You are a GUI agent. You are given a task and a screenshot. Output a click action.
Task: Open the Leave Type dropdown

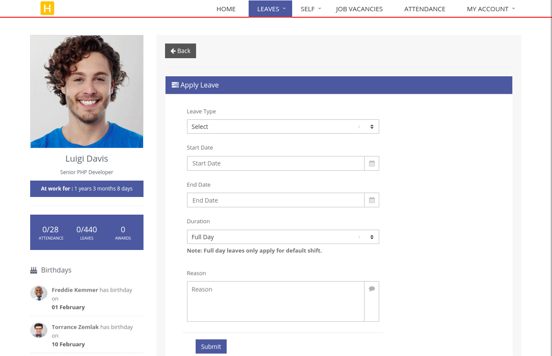pyautogui.click(x=283, y=127)
